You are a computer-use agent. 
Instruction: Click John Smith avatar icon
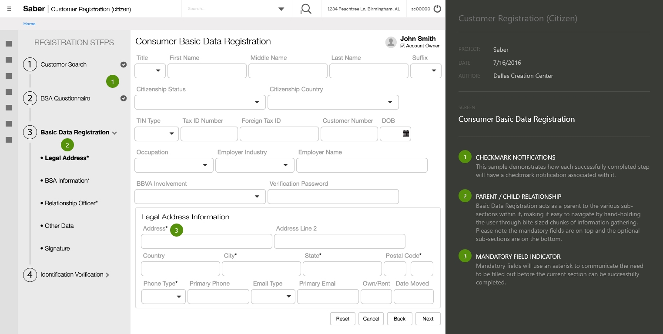(391, 42)
